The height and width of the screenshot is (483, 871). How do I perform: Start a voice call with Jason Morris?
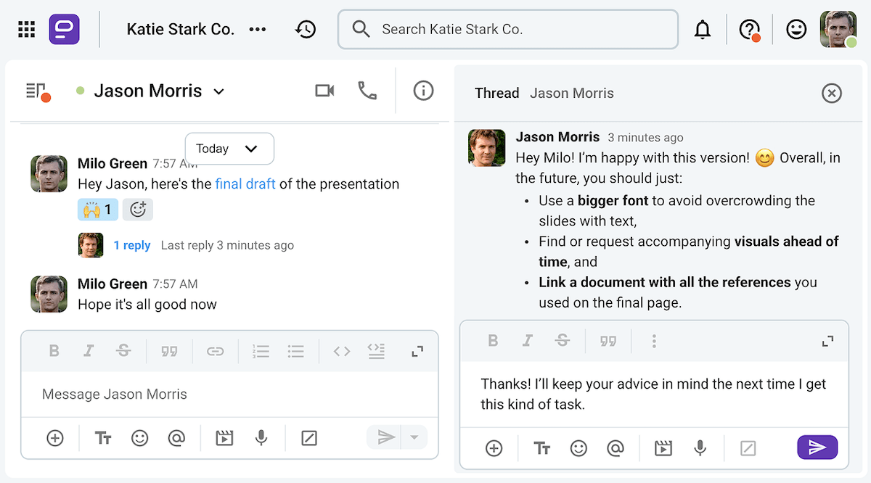(367, 91)
